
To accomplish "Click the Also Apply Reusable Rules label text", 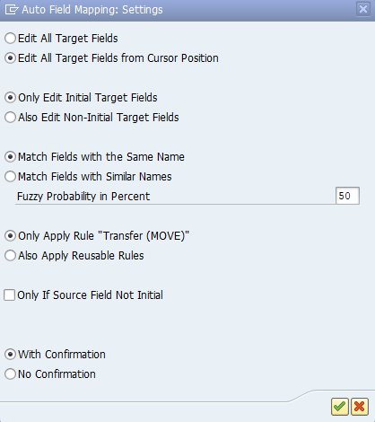I will pos(81,256).
